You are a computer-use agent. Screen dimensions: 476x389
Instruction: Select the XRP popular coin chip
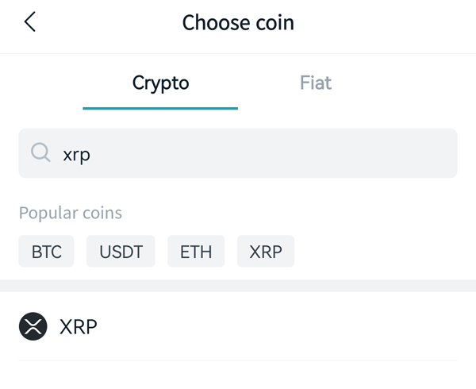266,251
